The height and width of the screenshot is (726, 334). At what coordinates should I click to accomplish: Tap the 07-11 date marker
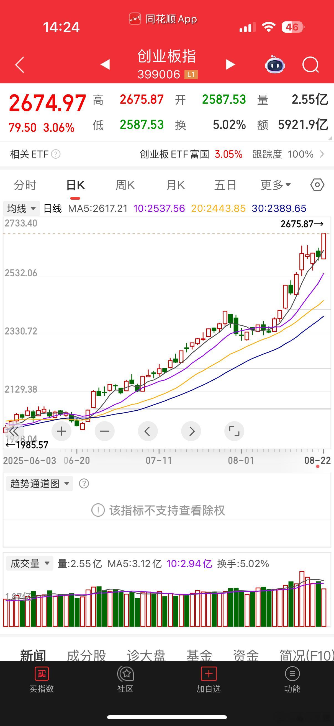159,460
